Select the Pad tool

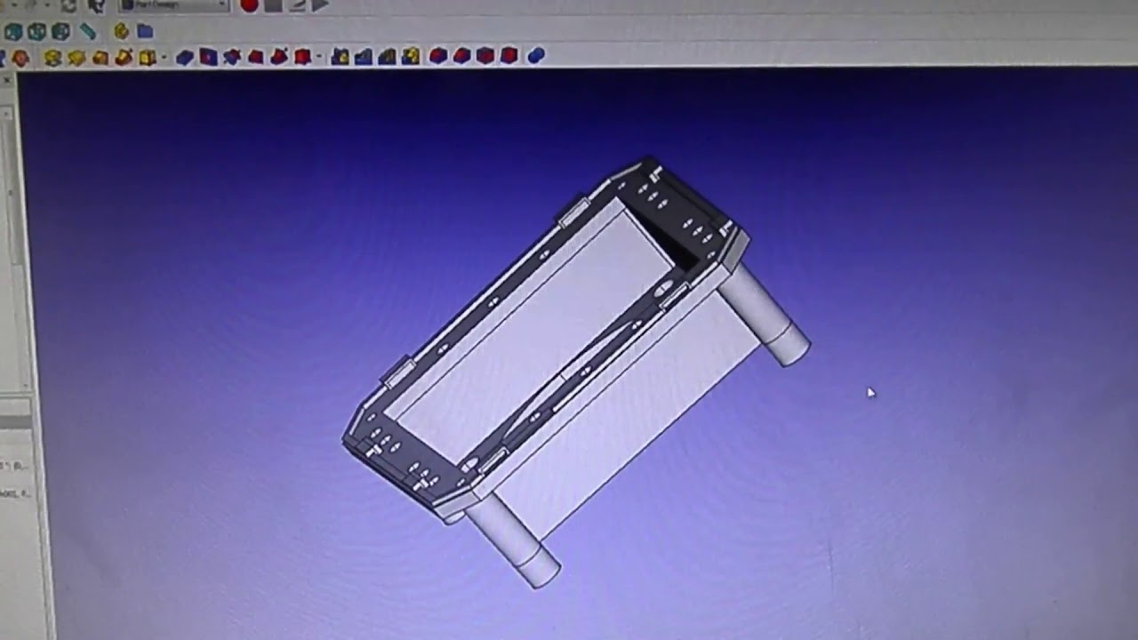coord(52,58)
